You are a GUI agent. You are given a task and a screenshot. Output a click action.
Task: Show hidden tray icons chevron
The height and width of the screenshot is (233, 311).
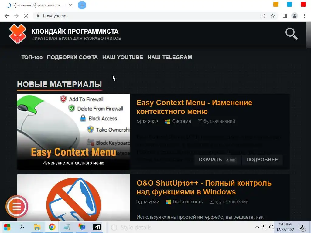coord(257,227)
